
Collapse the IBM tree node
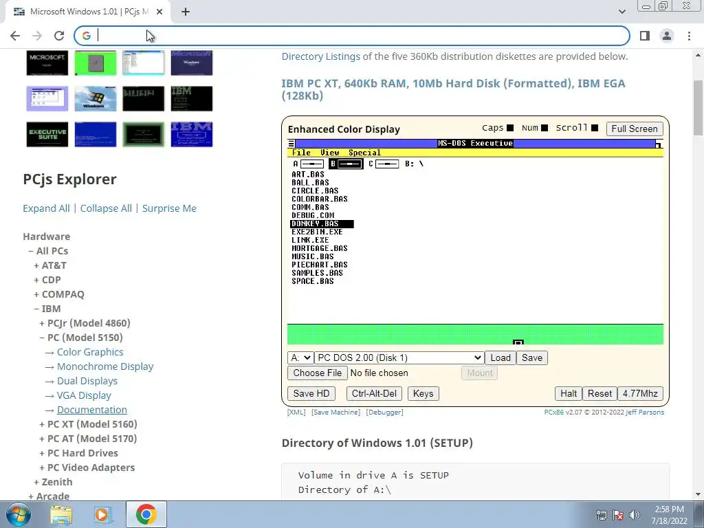coord(47,309)
